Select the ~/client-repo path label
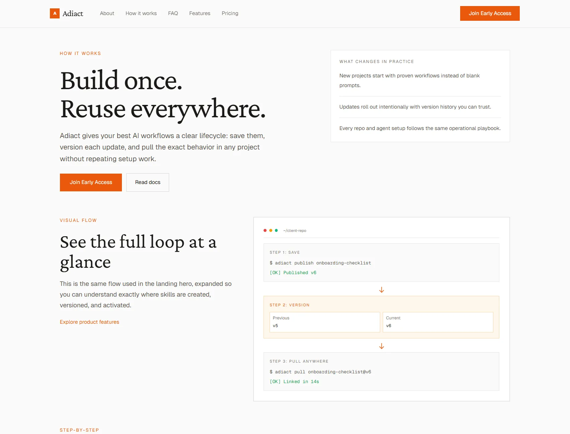This screenshot has width=570, height=434. [x=295, y=231]
